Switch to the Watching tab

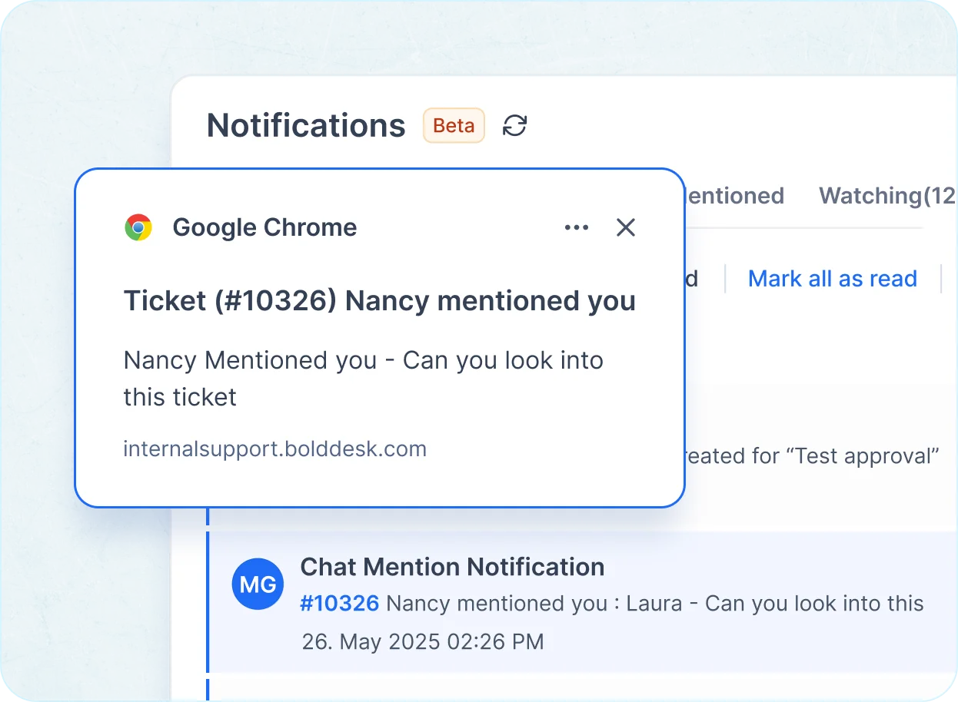coord(886,196)
